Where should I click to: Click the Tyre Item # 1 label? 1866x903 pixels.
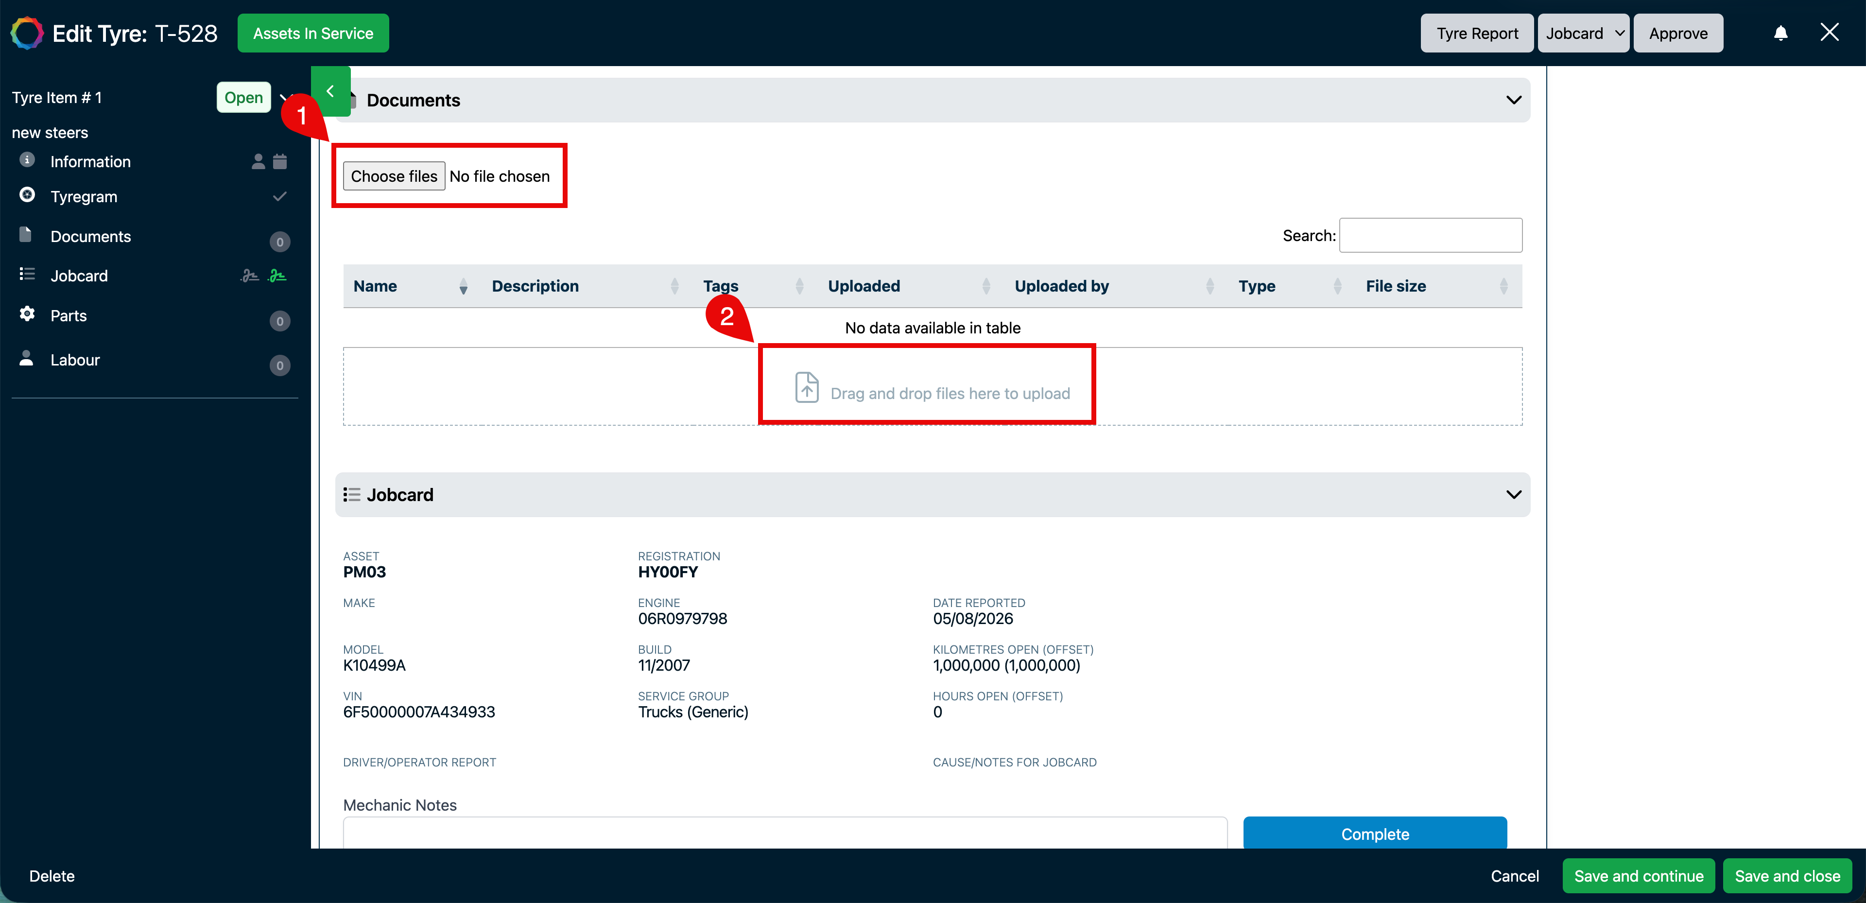[56, 98]
